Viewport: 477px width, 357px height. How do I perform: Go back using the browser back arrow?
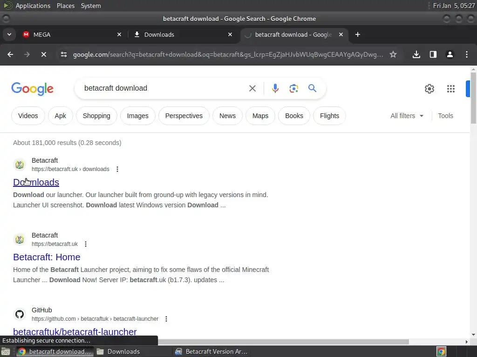click(x=10, y=55)
